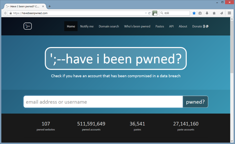Click the padlock icon in address bar

[11, 13]
